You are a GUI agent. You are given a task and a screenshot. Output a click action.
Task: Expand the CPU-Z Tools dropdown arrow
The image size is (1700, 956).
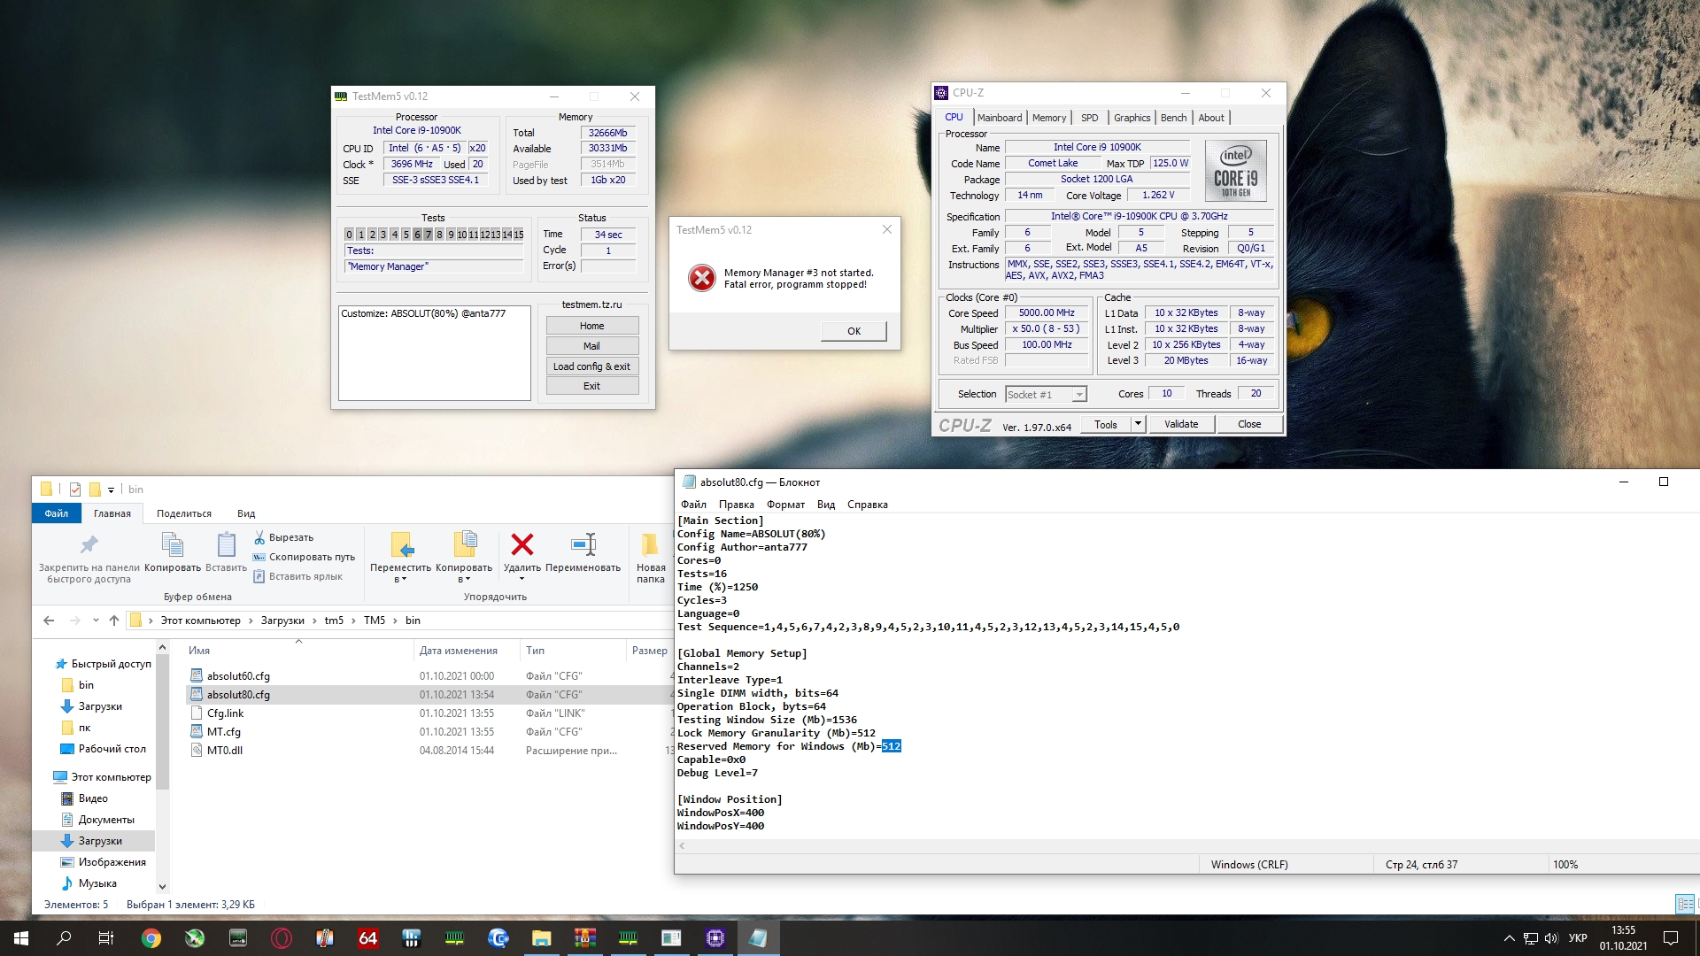tap(1138, 424)
